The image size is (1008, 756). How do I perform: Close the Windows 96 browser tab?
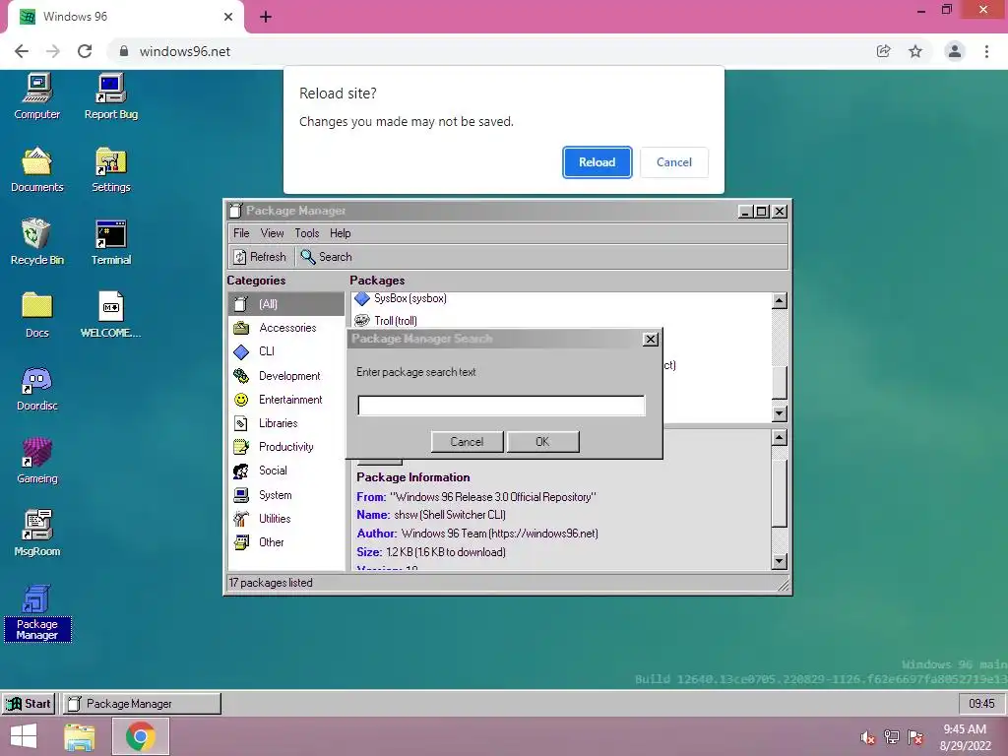click(228, 17)
